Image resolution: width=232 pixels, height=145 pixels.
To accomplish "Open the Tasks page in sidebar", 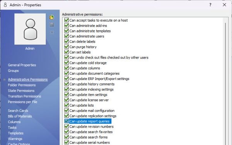I will pos(12,127).
